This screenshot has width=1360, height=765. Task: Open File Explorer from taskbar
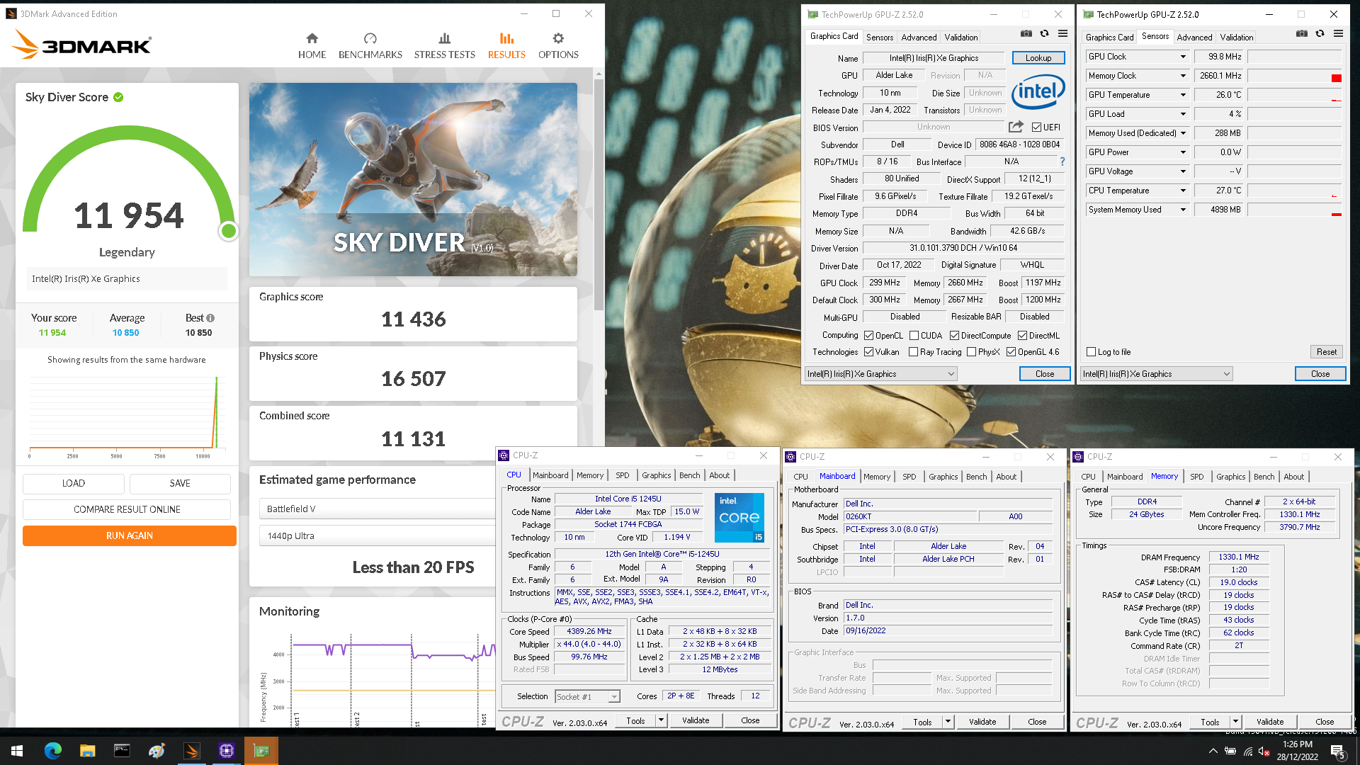[87, 751]
